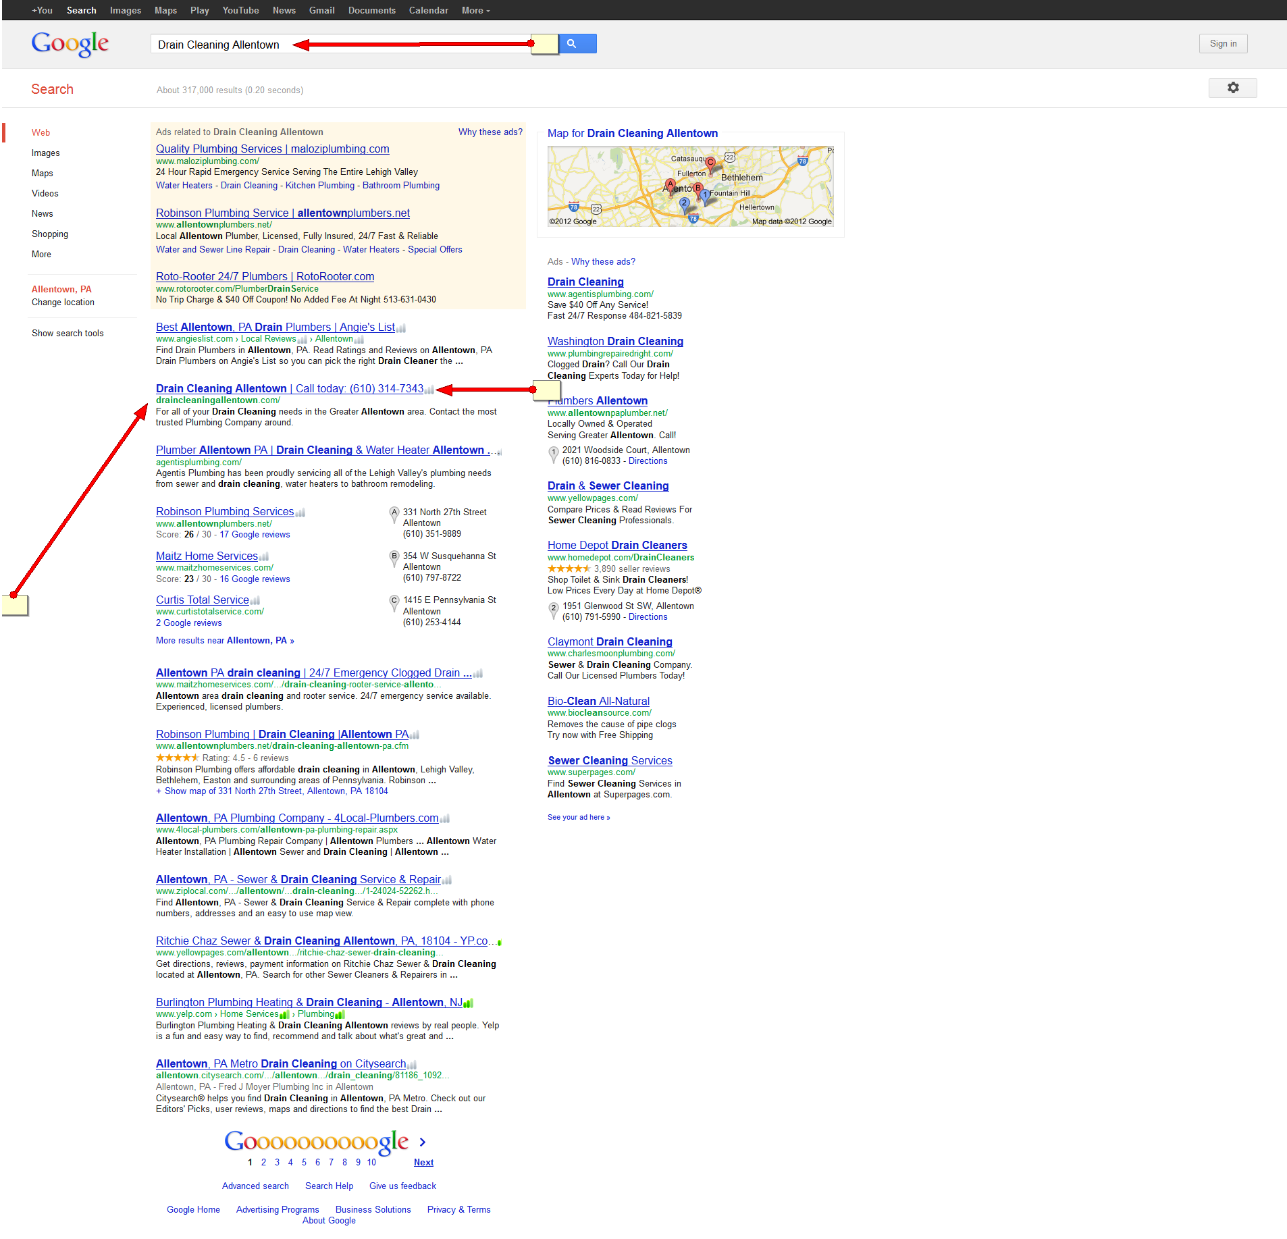Viewport: 1287px width, 1239px height.
Task: Click the Kitchen Plumbing sitelink
Action: point(320,186)
